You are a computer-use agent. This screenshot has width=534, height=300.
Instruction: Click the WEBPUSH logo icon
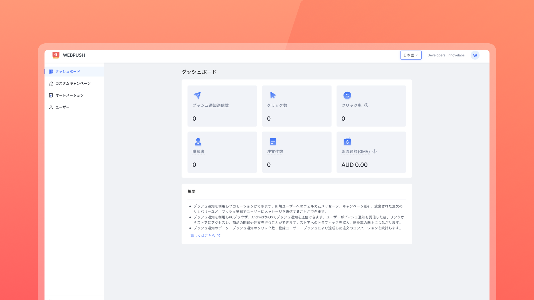pyautogui.click(x=56, y=55)
